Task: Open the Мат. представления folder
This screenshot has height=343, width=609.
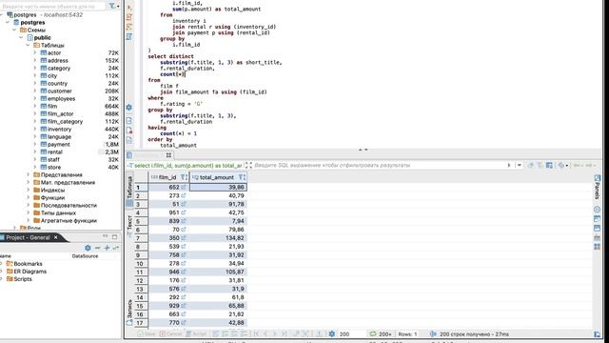Action: (68, 182)
